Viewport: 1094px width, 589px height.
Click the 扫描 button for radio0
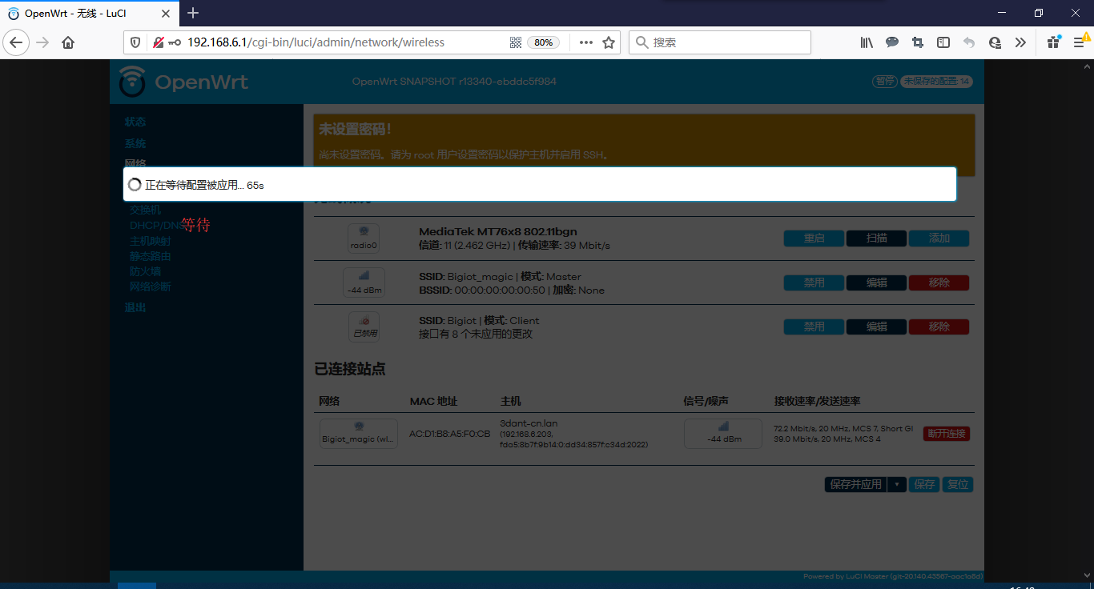click(876, 238)
